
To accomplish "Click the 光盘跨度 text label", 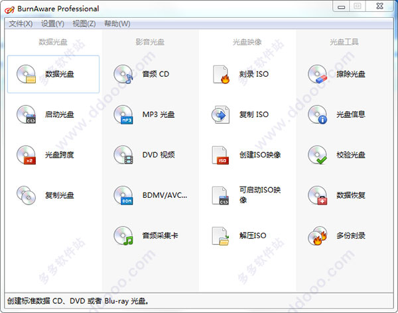I will click(60, 155).
